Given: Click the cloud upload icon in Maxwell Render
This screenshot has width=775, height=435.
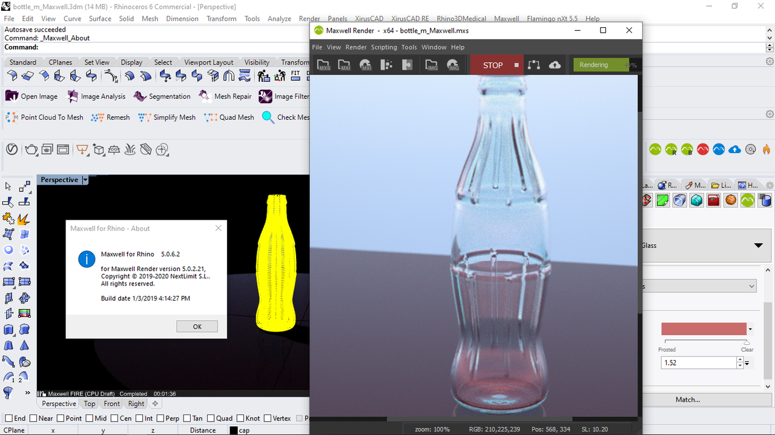Looking at the screenshot, I should tap(555, 65).
